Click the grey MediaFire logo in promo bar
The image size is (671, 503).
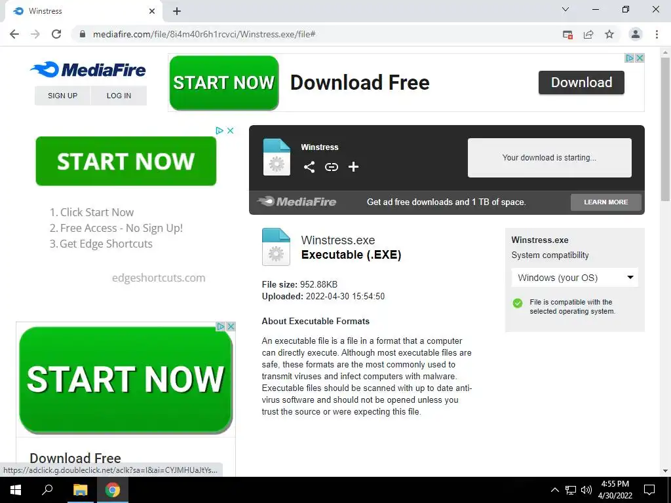(297, 202)
